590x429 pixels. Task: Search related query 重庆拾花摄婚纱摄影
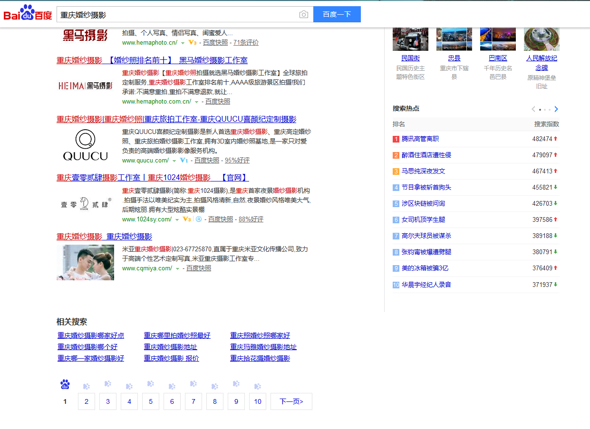tap(260, 358)
